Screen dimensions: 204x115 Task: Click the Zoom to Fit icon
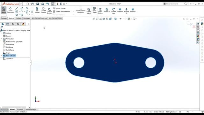point(94,19)
